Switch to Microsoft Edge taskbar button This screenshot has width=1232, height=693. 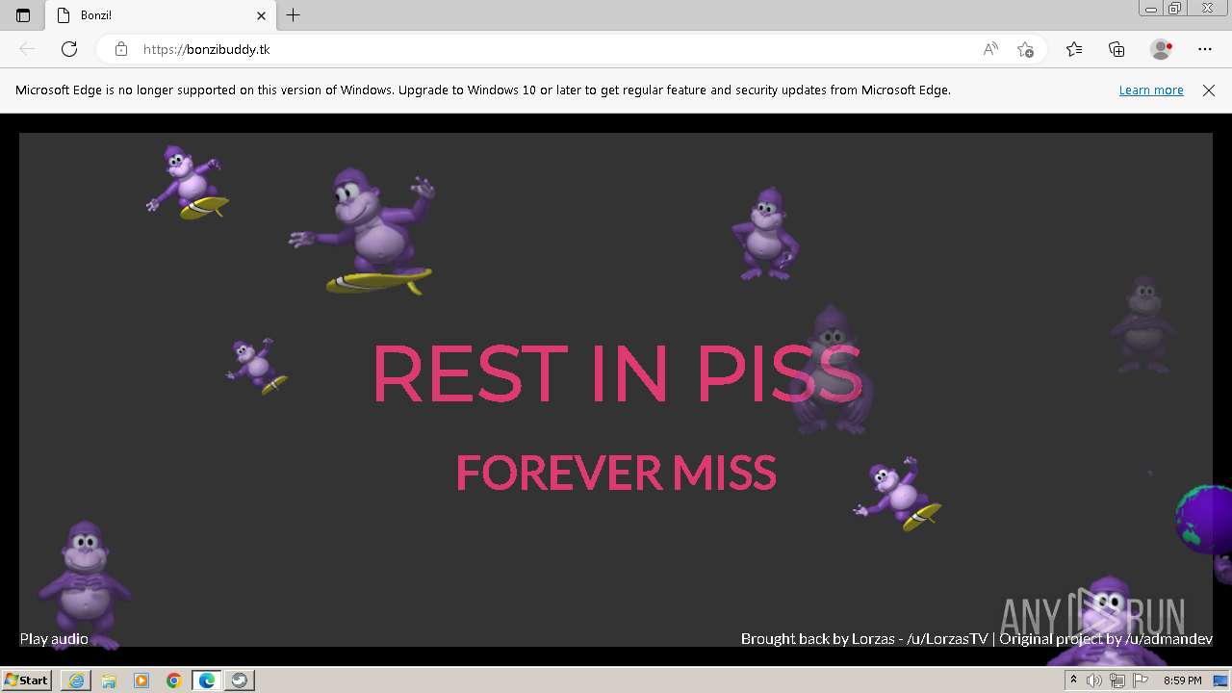207,680
